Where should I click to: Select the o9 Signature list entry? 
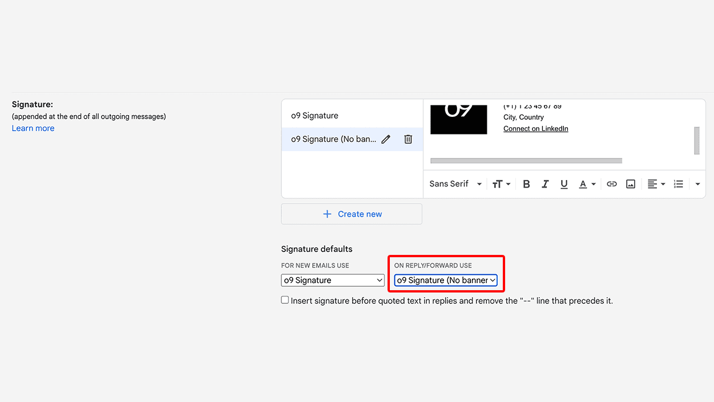(315, 116)
